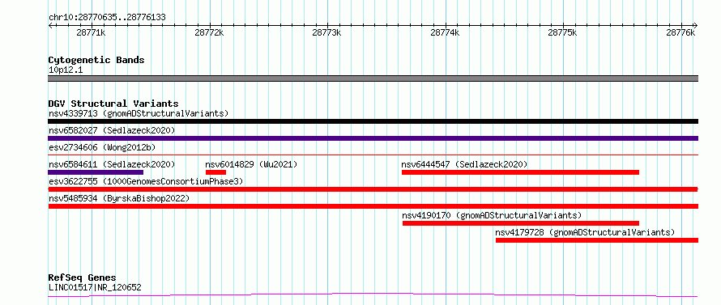The width and height of the screenshot is (721, 305).
Task: Click the ruler's right arrow end
Action: (x=696, y=25)
